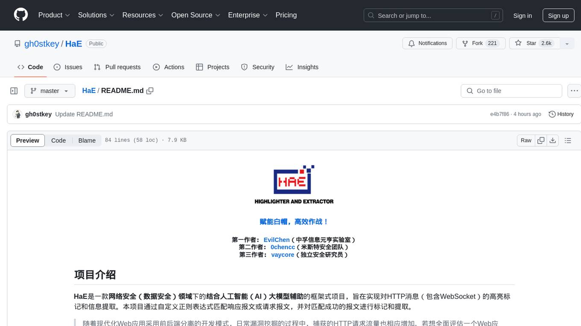Switch to the Security tab

tap(258, 67)
